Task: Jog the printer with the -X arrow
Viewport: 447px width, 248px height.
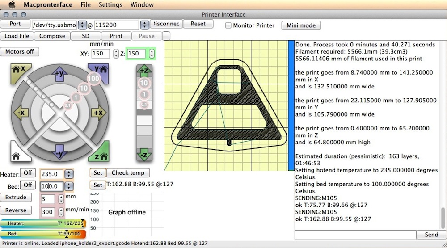Action: pos(20,113)
